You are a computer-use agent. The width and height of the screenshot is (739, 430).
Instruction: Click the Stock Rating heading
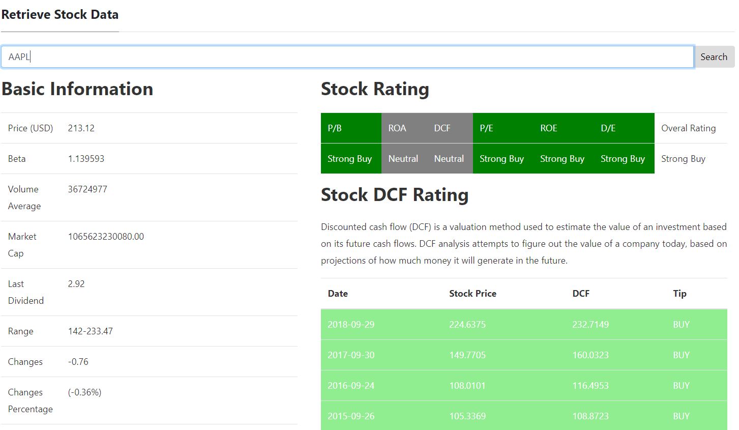pos(375,89)
